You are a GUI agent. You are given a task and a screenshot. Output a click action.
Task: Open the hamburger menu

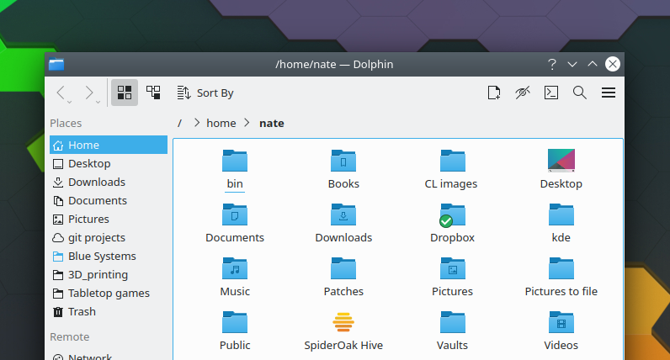point(609,93)
